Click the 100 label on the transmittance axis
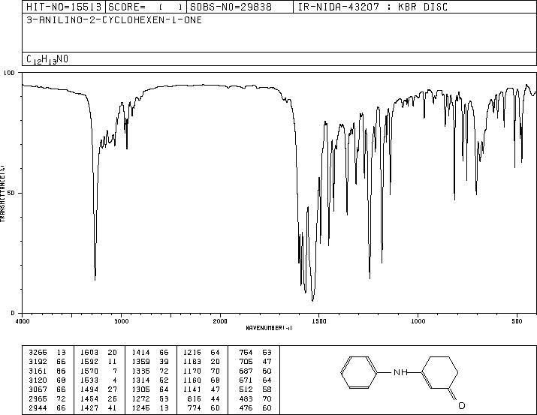This screenshot has height=415, width=537. click(x=9, y=73)
